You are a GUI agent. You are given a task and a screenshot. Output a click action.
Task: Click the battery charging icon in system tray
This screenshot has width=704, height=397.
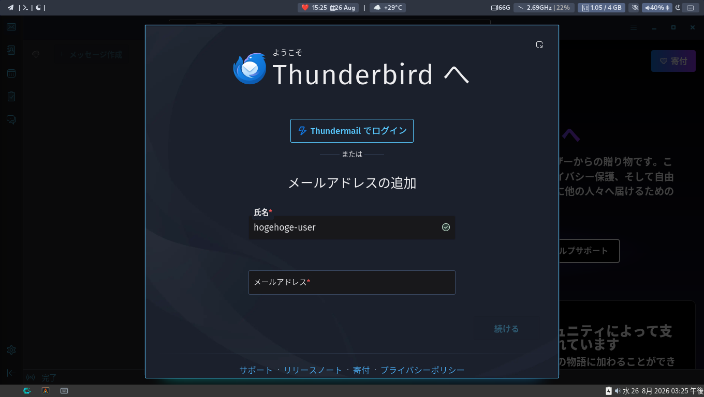(609, 391)
